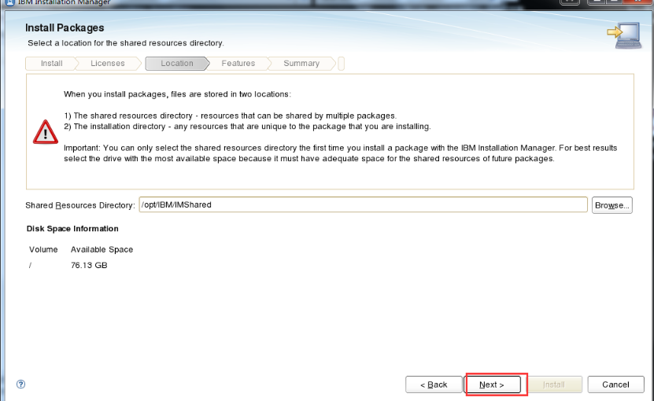Click the Next button
This screenshot has width=654, height=401.
[x=493, y=384]
